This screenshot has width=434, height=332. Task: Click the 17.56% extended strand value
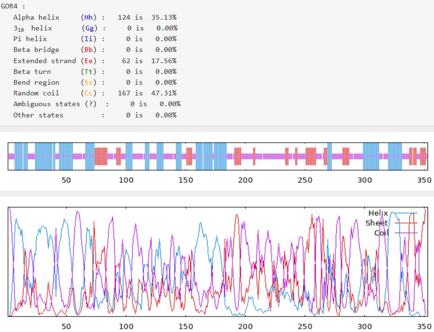(x=164, y=61)
